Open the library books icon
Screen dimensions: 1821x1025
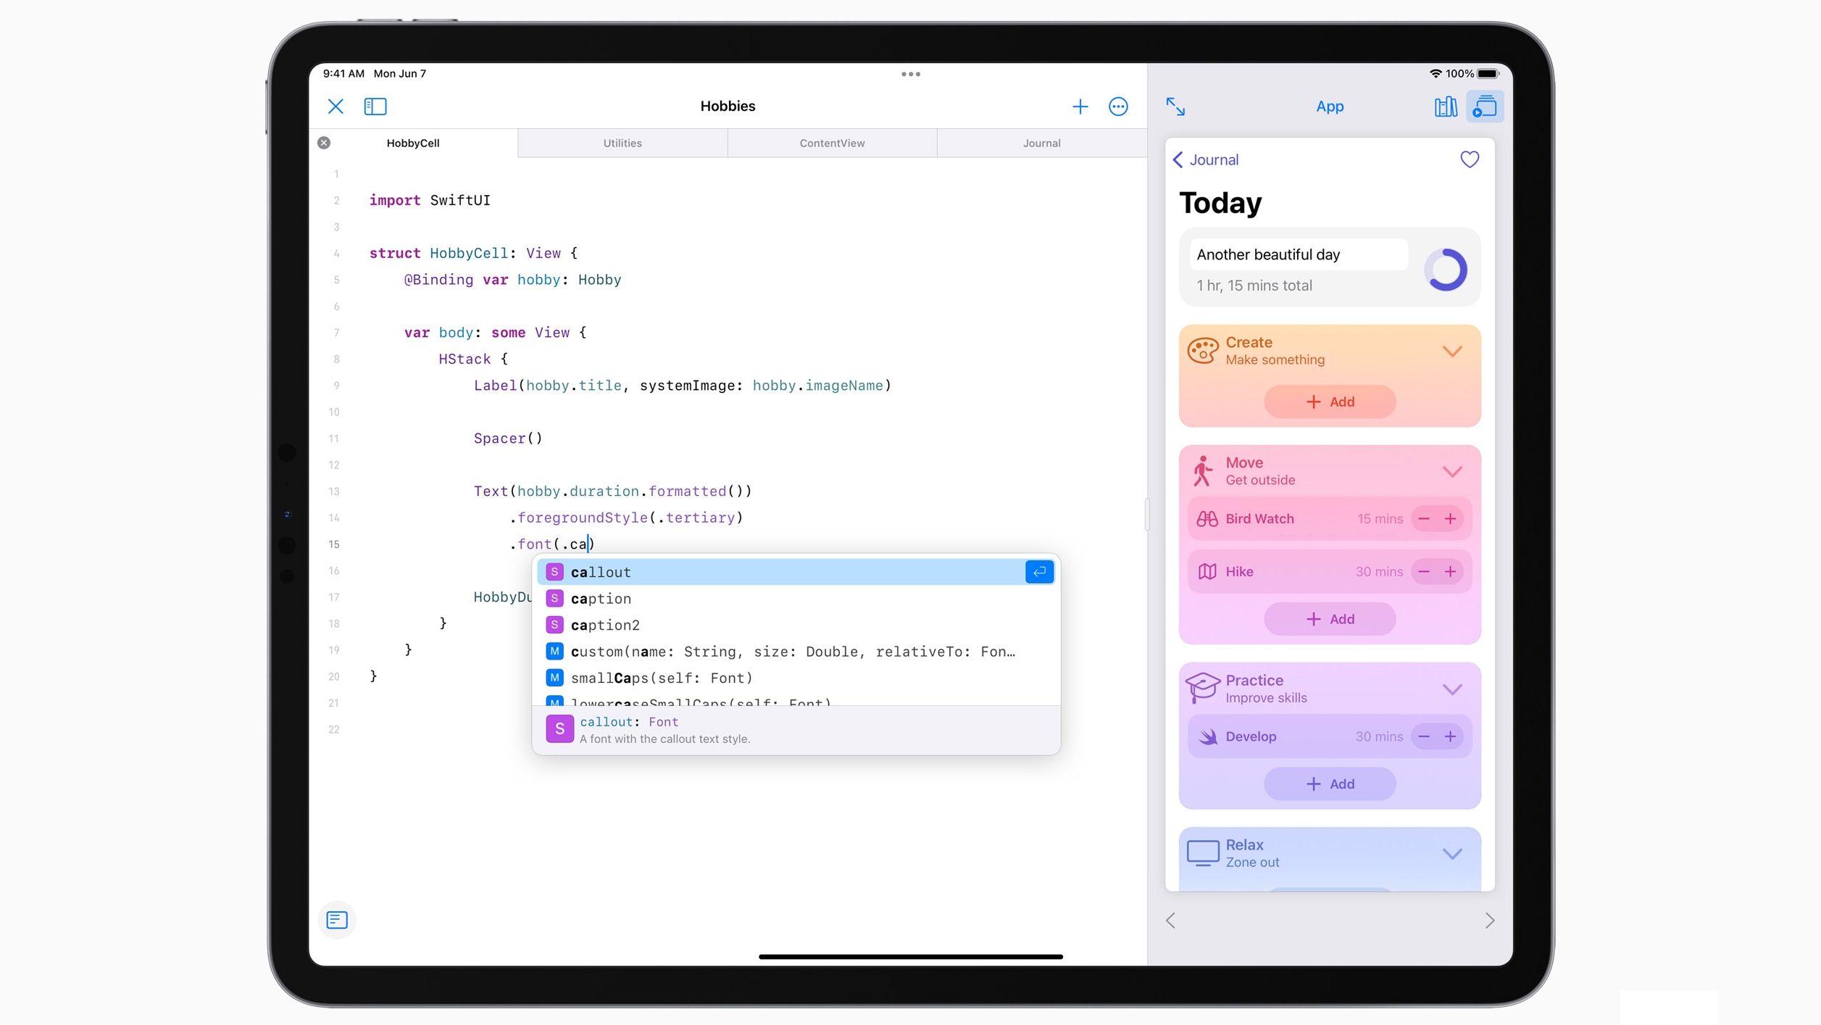1445,107
